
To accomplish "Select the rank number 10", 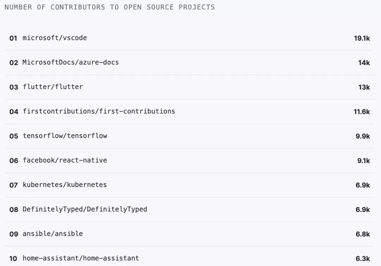I will pyautogui.click(x=13, y=259).
